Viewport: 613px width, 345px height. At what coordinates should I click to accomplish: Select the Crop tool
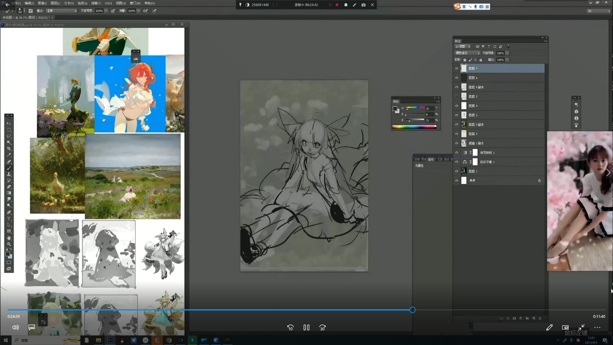(x=9, y=149)
